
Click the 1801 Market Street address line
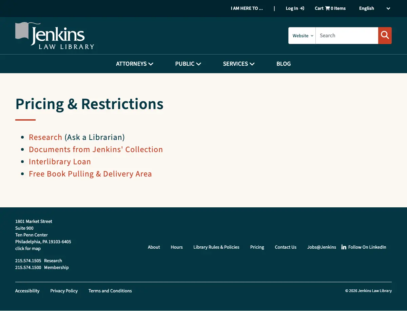coord(34,221)
